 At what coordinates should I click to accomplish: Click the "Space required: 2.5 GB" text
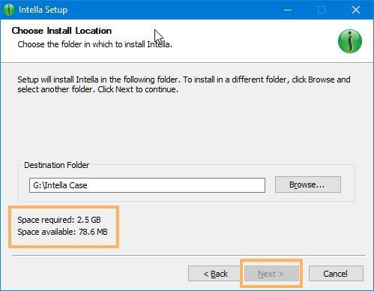(59, 220)
